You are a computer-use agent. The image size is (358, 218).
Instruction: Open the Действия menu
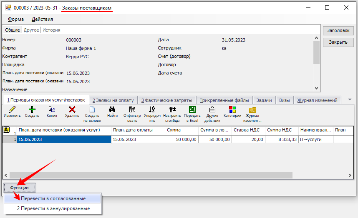coord(42,19)
